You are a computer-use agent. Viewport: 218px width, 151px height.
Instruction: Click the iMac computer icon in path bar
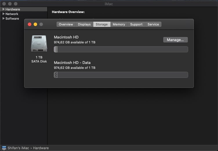click(4, 148)
